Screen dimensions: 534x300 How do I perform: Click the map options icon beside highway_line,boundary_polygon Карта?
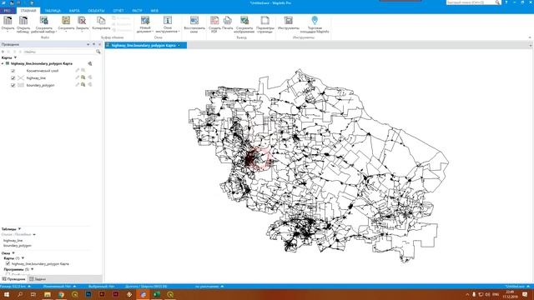pyautogui.click(x=90, y=63)
